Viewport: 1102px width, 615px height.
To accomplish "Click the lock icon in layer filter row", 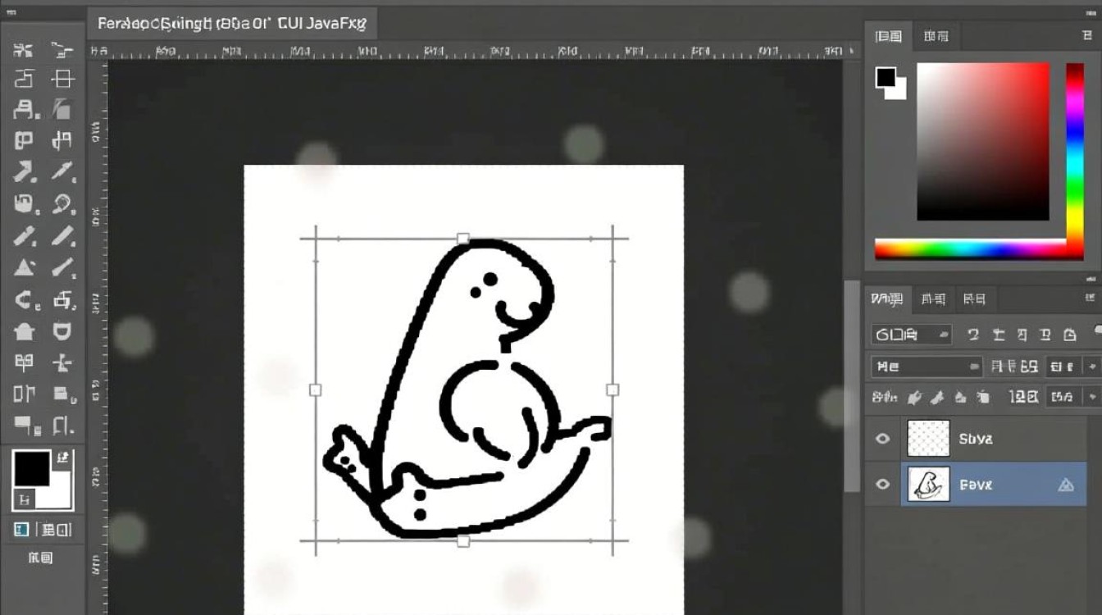I will coord(1069,335).
